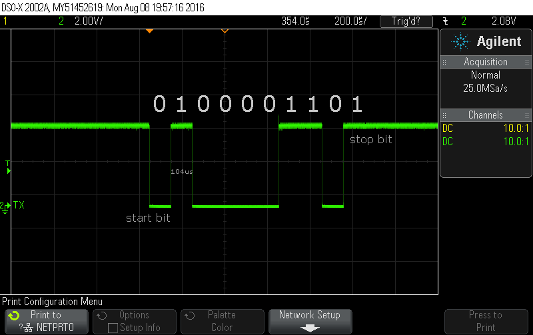Click the Agilent starburst logo
533x335 pixels.
pyautogui.click(x=460, y=41)
